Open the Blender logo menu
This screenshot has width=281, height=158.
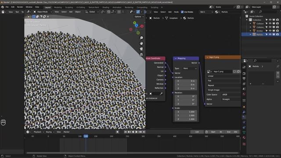click(3, 7)
